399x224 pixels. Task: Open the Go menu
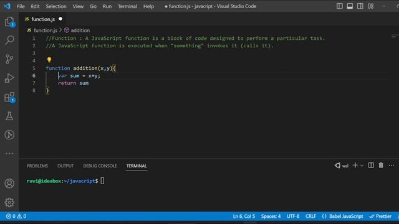point(93,6)
